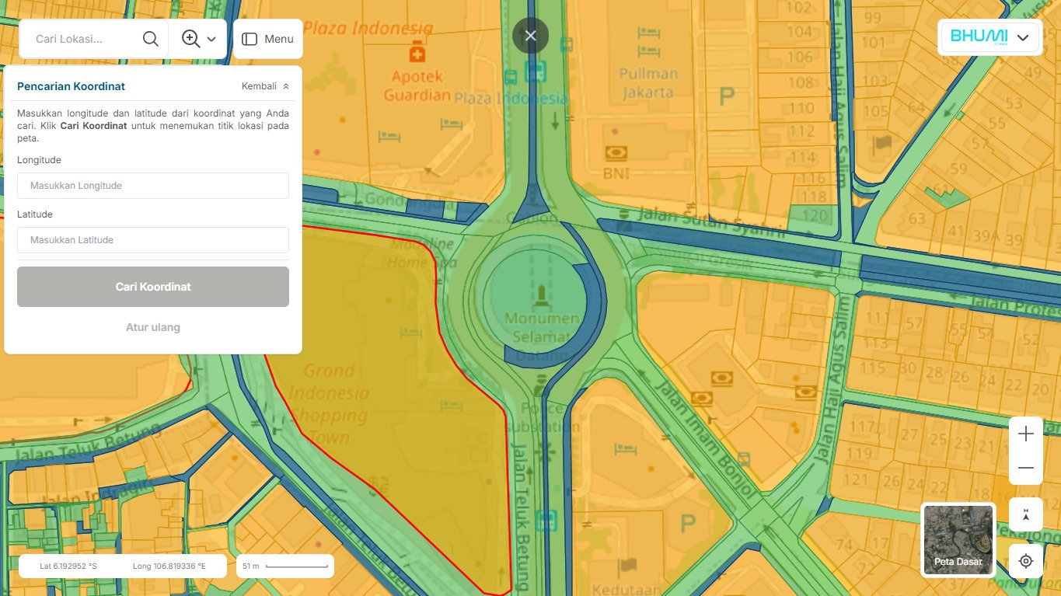Switch basemap via Peta Dasar thumbnail

click(x=958, y=540)
